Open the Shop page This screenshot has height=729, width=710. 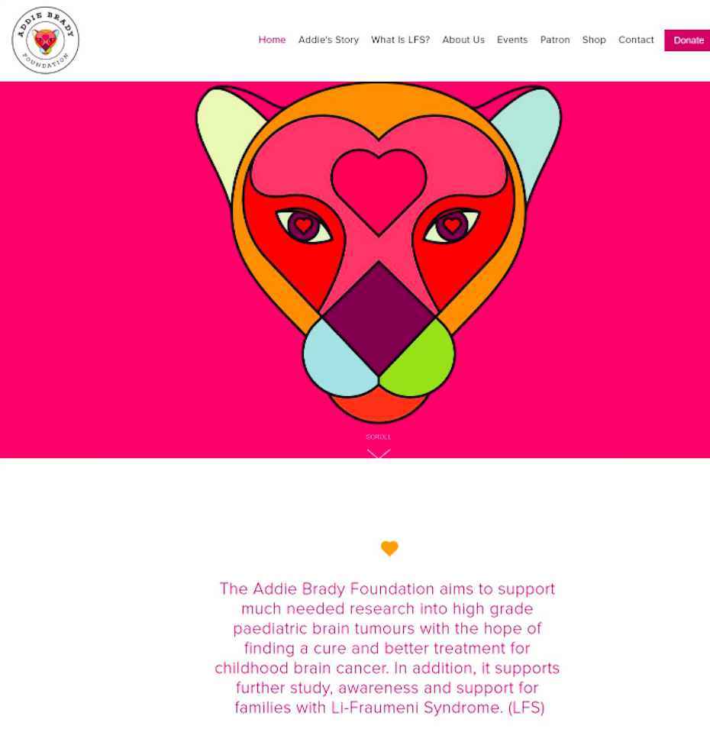pos(594,40)
